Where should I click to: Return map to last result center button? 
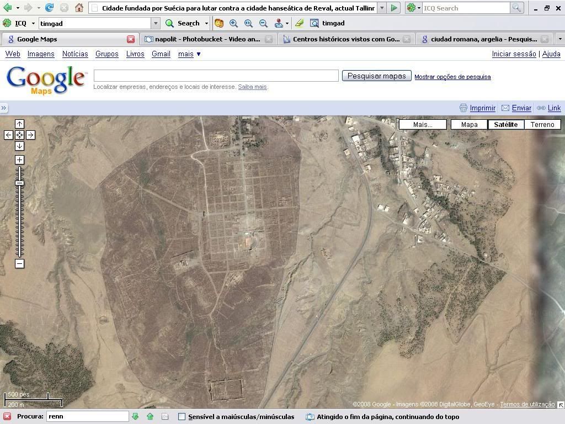pos(19,135)
